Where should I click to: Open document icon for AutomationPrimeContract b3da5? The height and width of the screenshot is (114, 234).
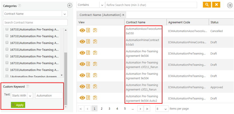coord(88,42)
